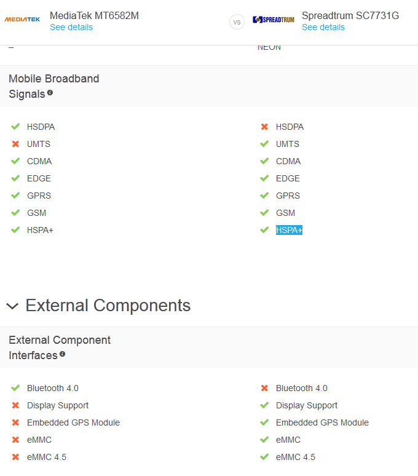
Task: Click GPRS text in Spreadtrum column
Action: tap(288, 196)
